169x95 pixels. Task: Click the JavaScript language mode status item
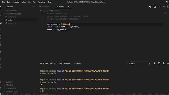coord(142,94)
